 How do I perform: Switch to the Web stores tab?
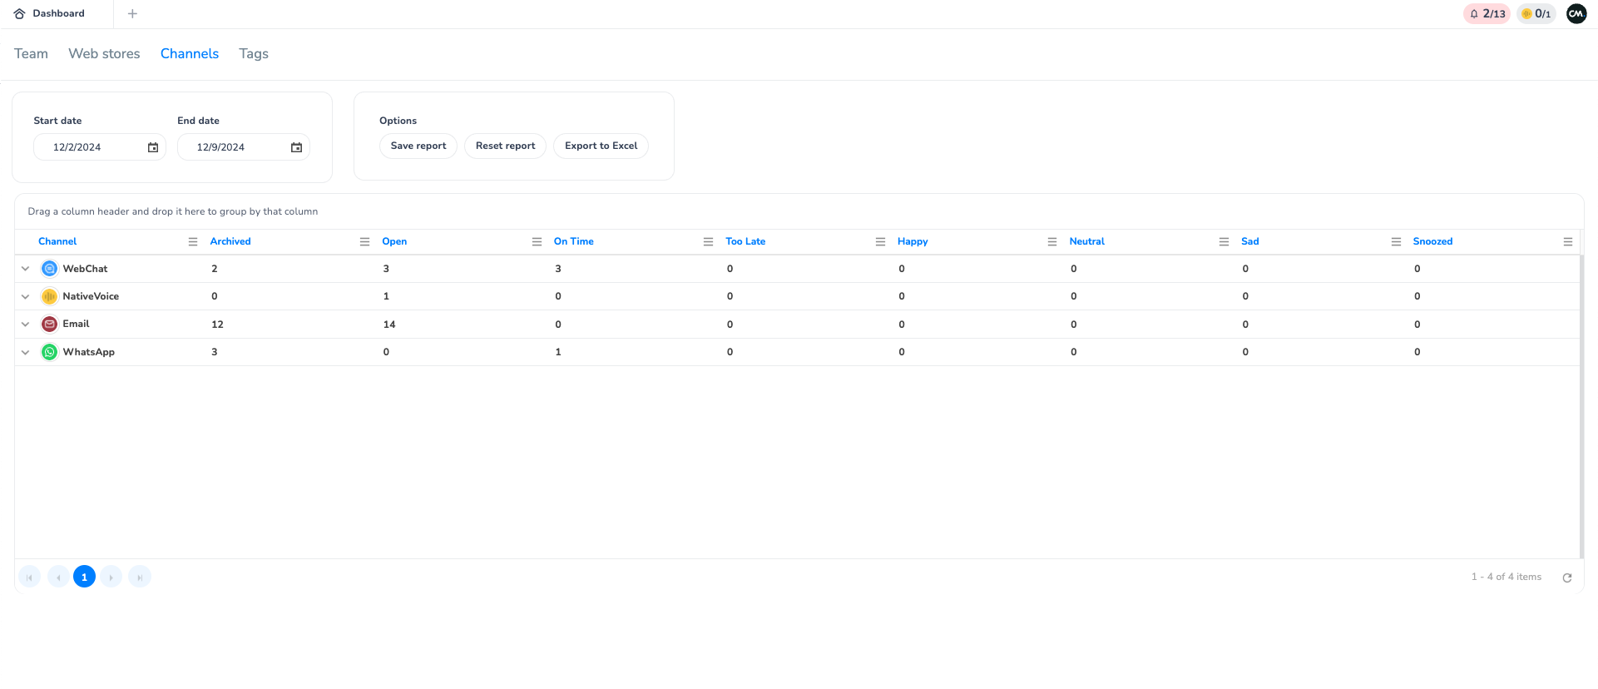click(104, 53)
